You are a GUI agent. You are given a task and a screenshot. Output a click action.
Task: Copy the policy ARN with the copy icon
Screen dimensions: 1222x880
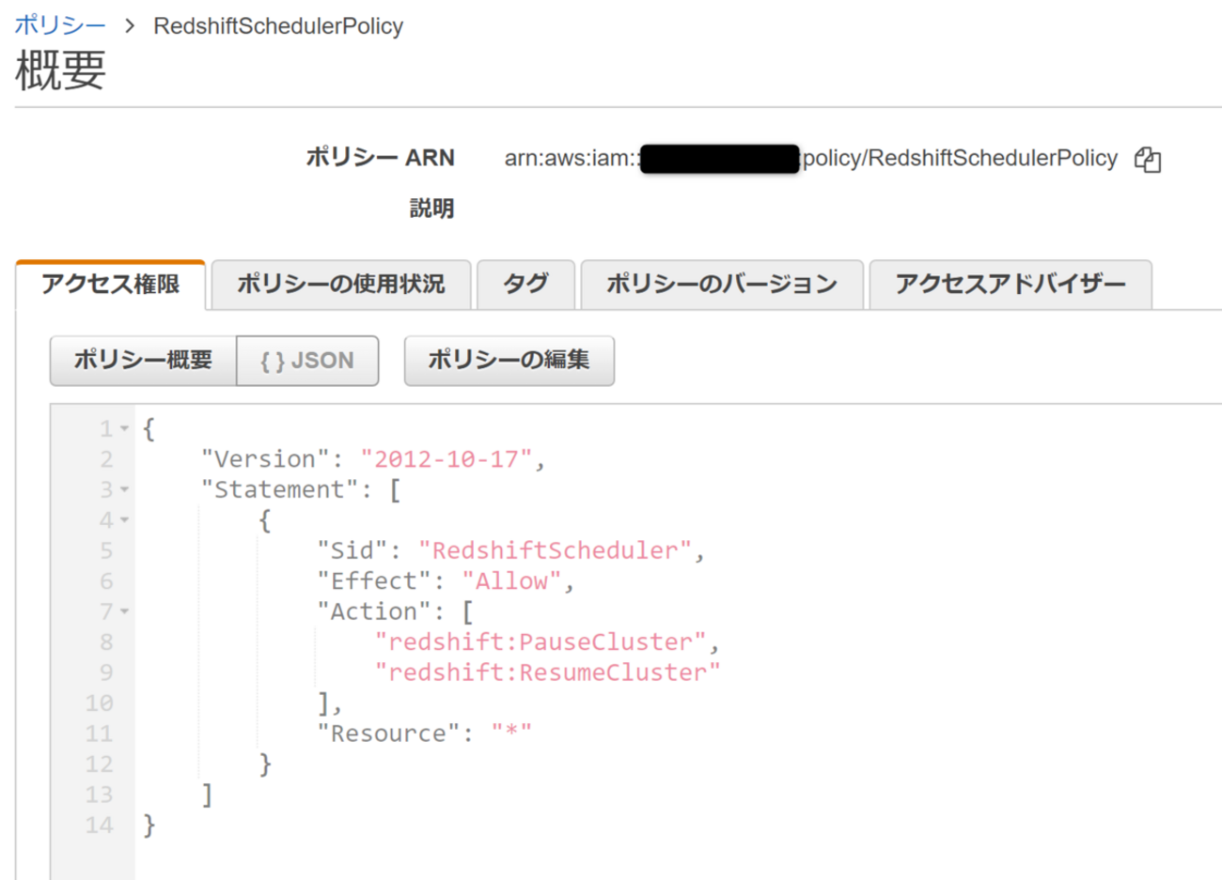click(x=1147, y=160)
